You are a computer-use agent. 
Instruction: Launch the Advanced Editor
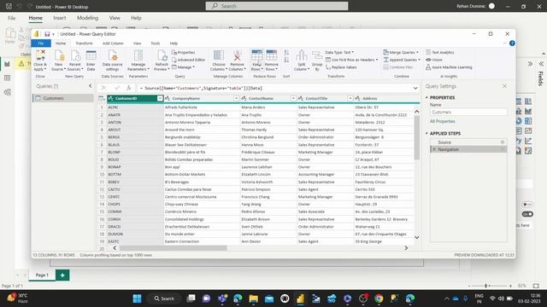coord(188,60)
